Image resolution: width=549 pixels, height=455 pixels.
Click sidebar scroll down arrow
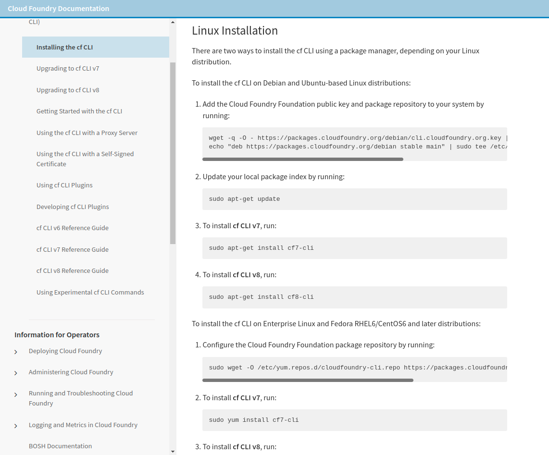point(173,451)
